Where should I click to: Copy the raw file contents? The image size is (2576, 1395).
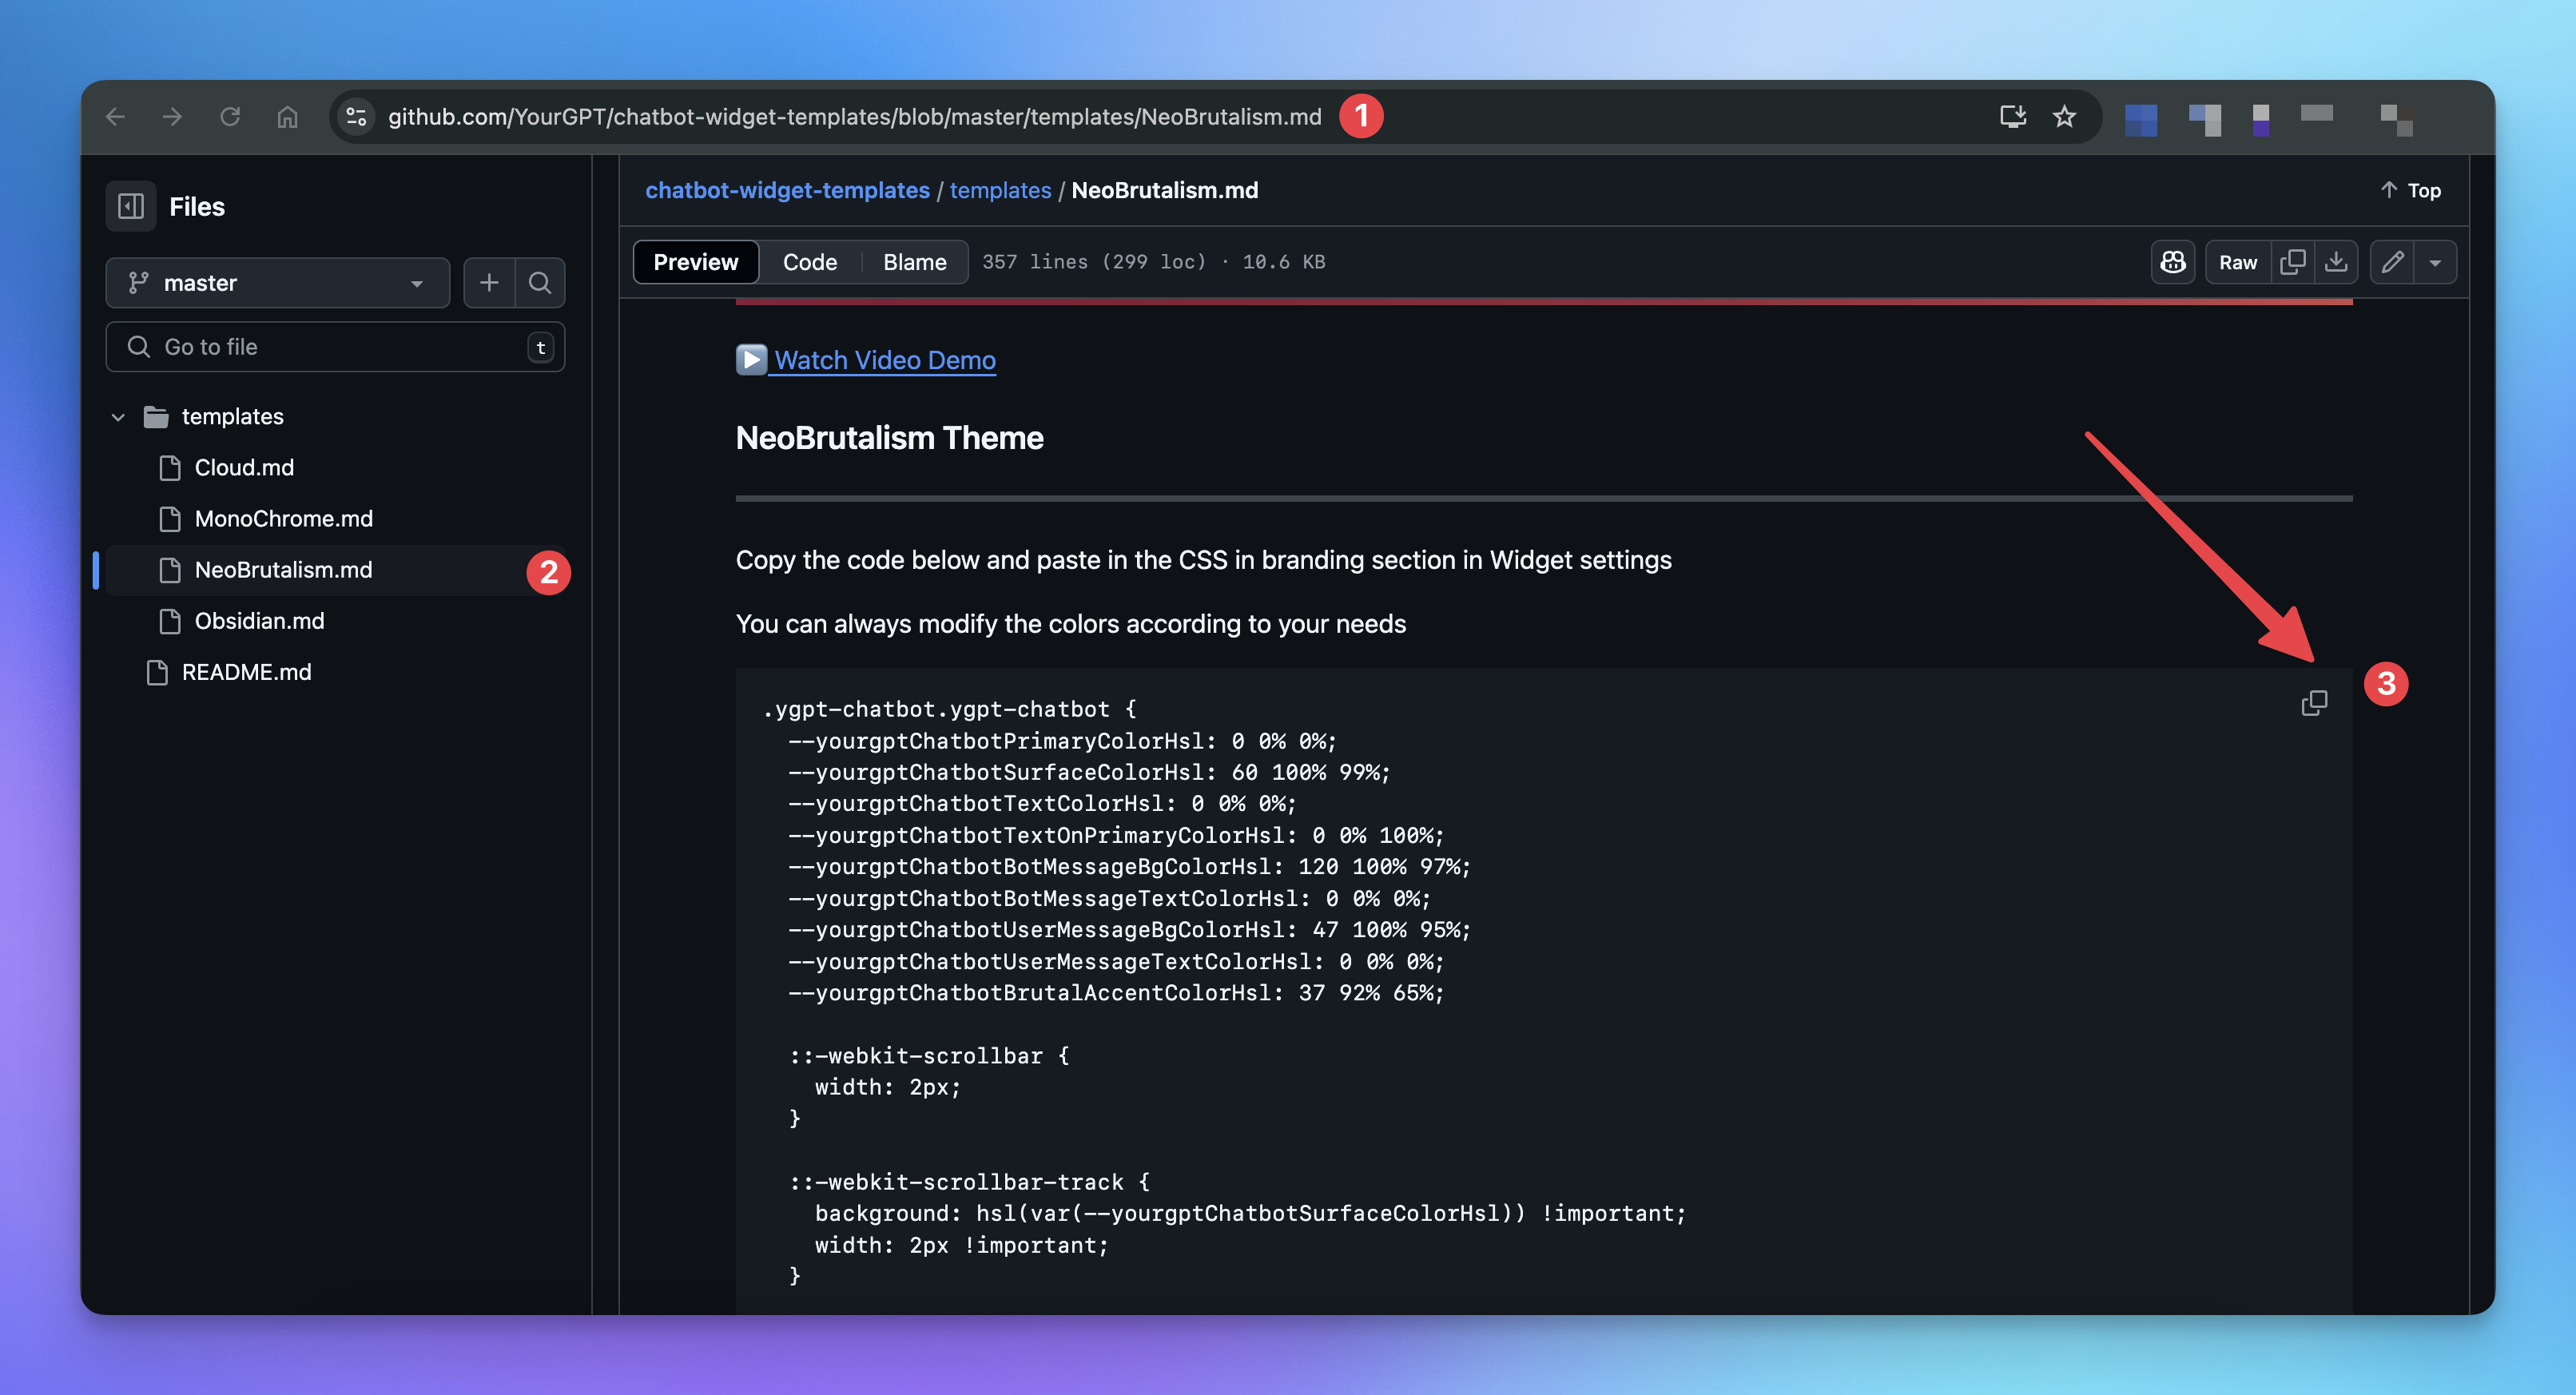point(2292,262)
